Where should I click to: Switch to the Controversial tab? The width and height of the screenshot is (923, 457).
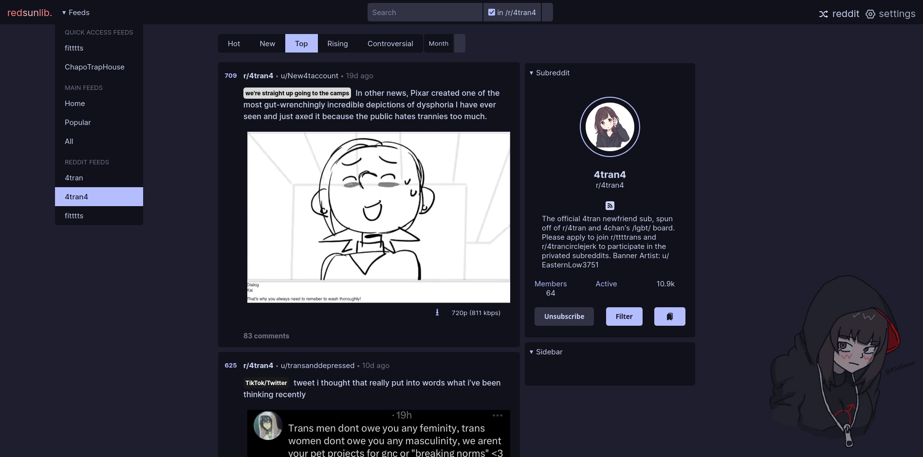(390, 43)
